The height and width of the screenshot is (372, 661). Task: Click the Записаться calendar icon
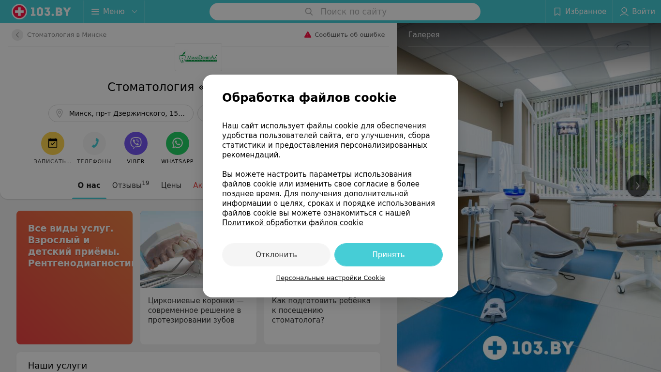(53, 143)
